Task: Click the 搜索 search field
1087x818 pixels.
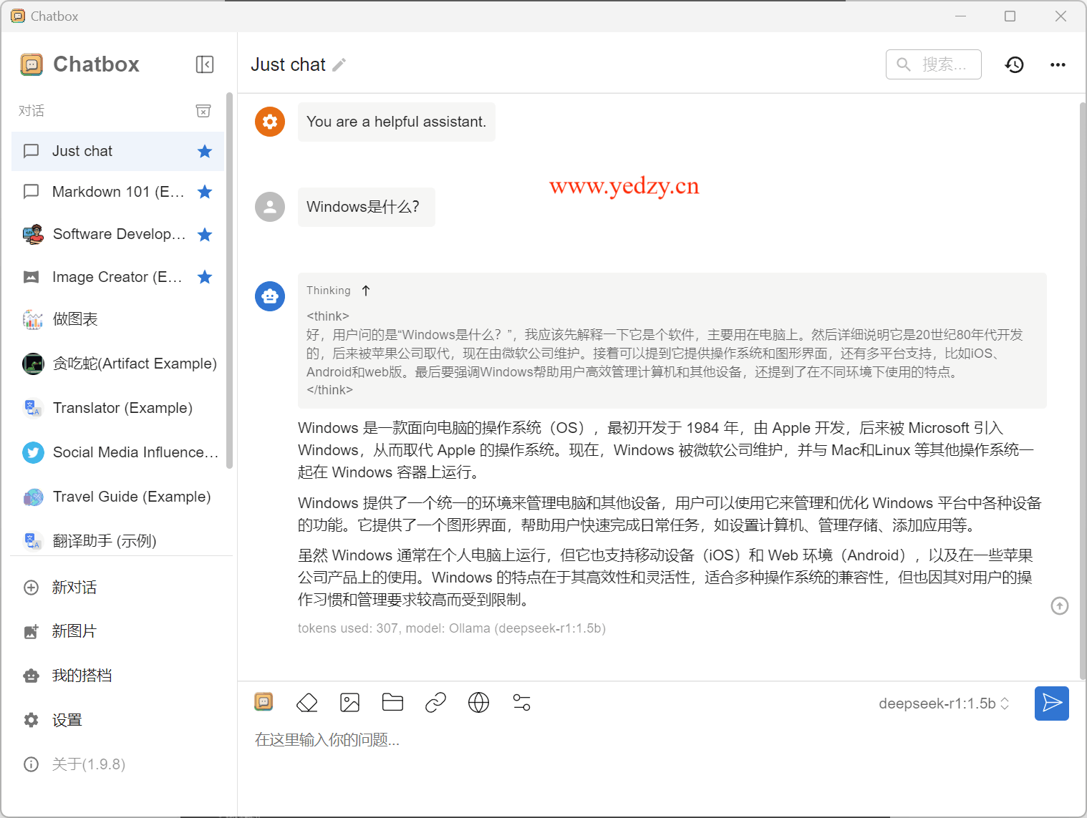Action: click(933, 64)
